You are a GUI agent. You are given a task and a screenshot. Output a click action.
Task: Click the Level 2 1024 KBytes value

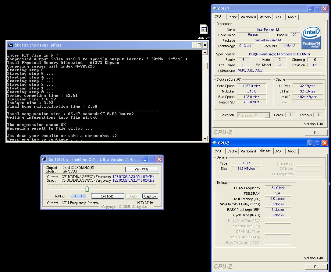click(308, 97)
